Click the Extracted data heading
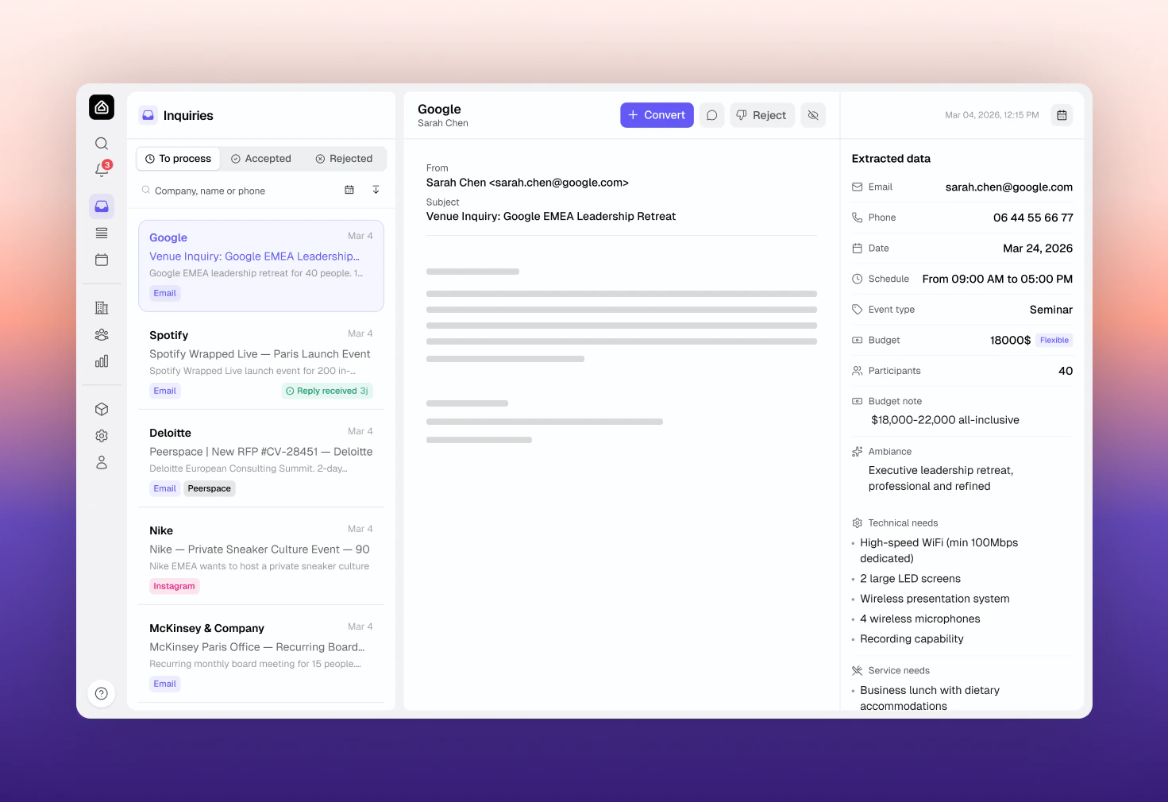 click(891, 159)
